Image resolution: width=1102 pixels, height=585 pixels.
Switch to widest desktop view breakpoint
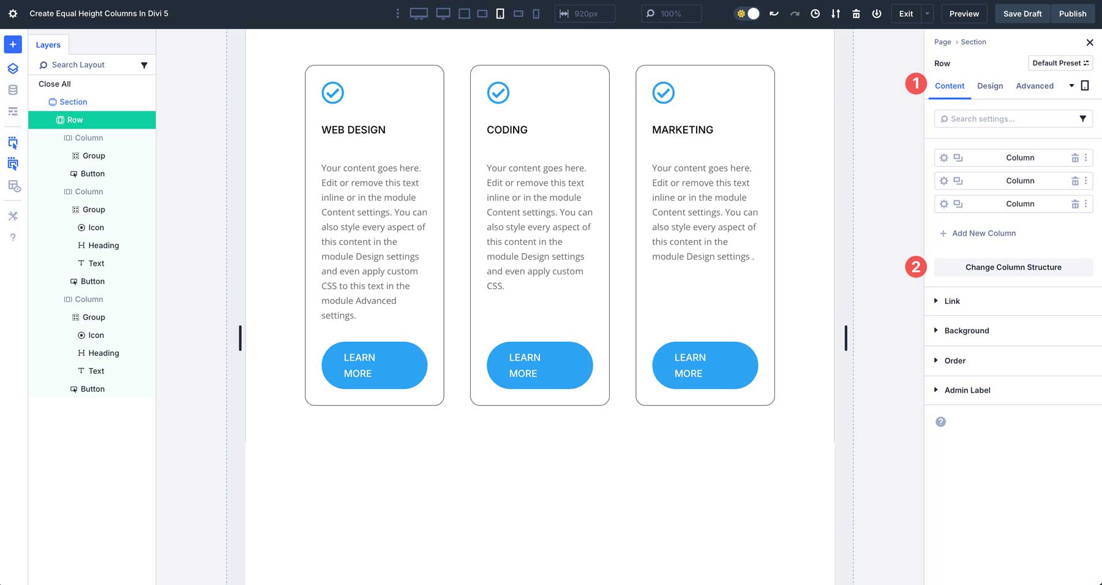[419, 13]
